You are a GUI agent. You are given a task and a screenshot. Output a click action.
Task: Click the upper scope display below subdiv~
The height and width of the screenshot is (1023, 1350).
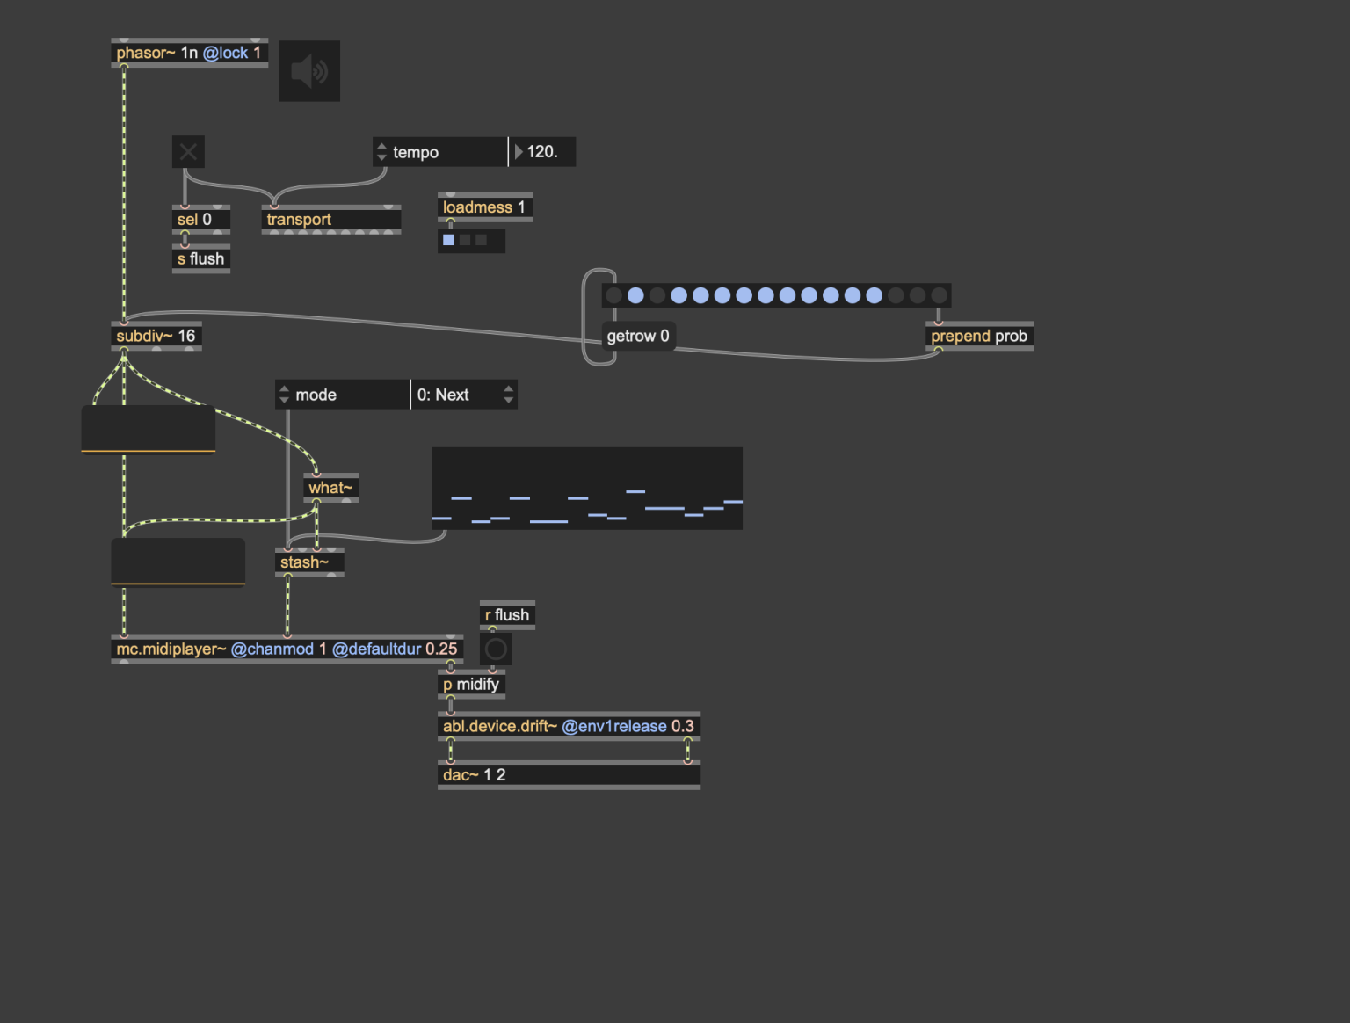149,429
